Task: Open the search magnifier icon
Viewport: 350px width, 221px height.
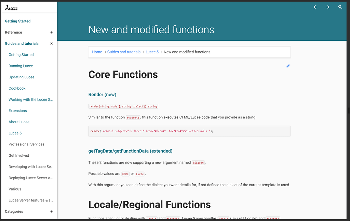Action: pyautogui.click(x=340, y=7)
